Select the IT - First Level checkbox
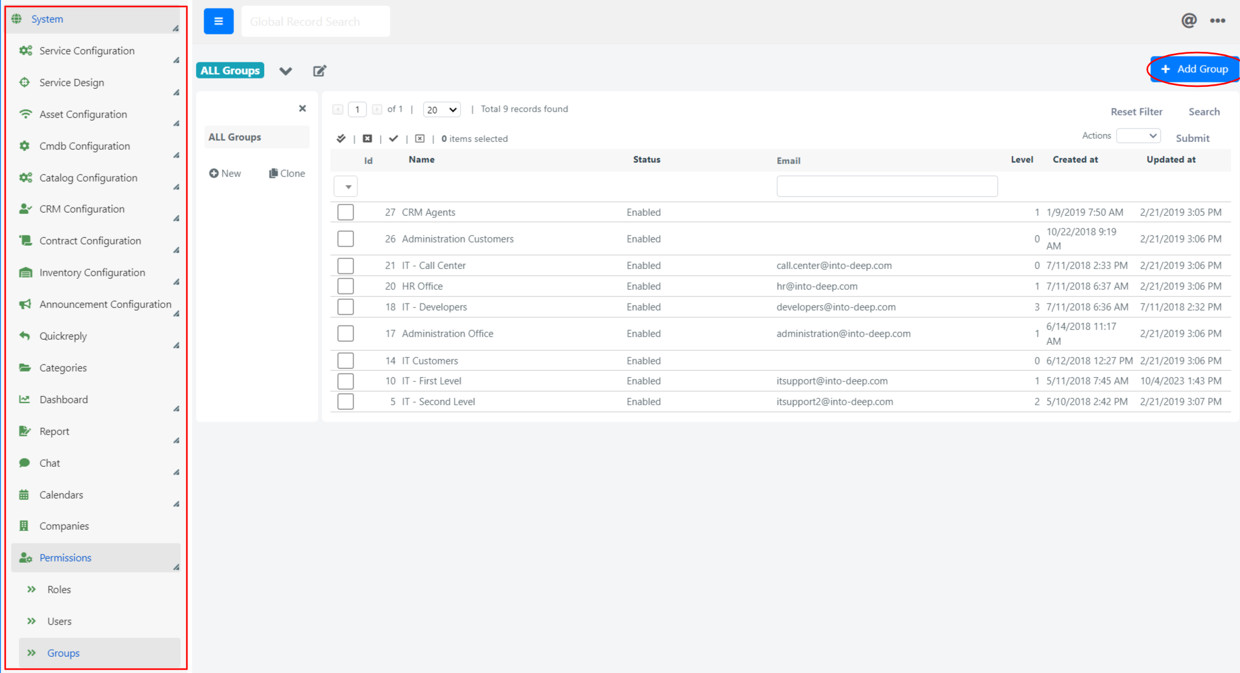1240x673 pixels. click(346, 381)
